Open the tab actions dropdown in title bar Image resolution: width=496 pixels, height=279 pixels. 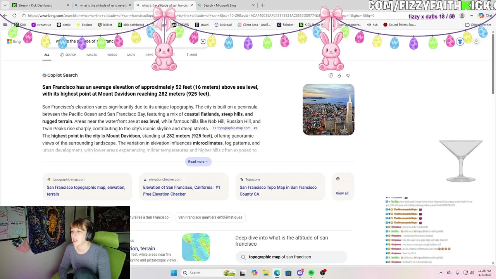pos(5,5)
